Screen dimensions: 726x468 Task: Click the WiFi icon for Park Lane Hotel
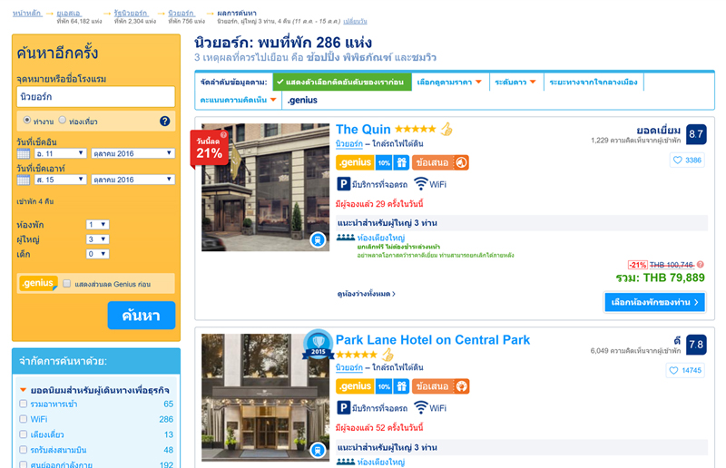coord(420,408)
